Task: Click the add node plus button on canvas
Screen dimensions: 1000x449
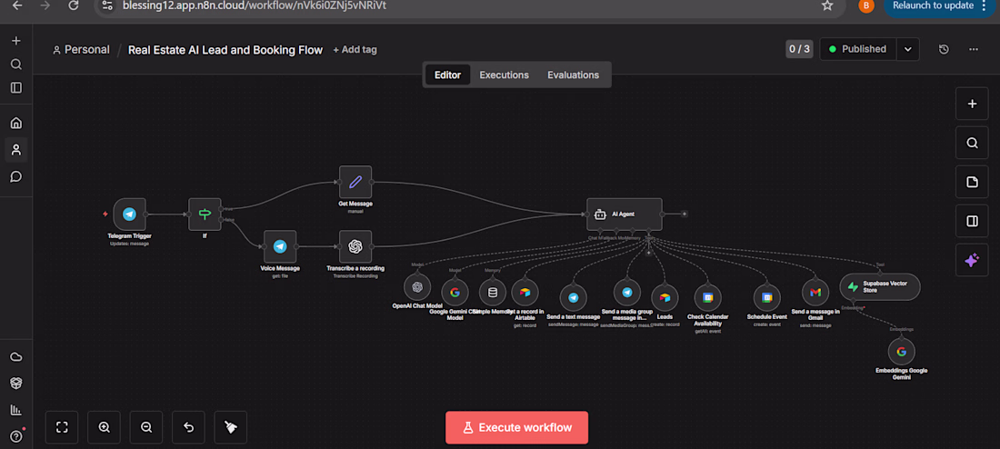Action: [972, 104]
